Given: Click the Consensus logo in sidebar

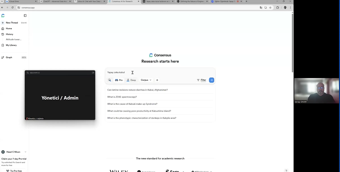Looking at the screenshot, I should pyautogui.click(x=3, y=15).
